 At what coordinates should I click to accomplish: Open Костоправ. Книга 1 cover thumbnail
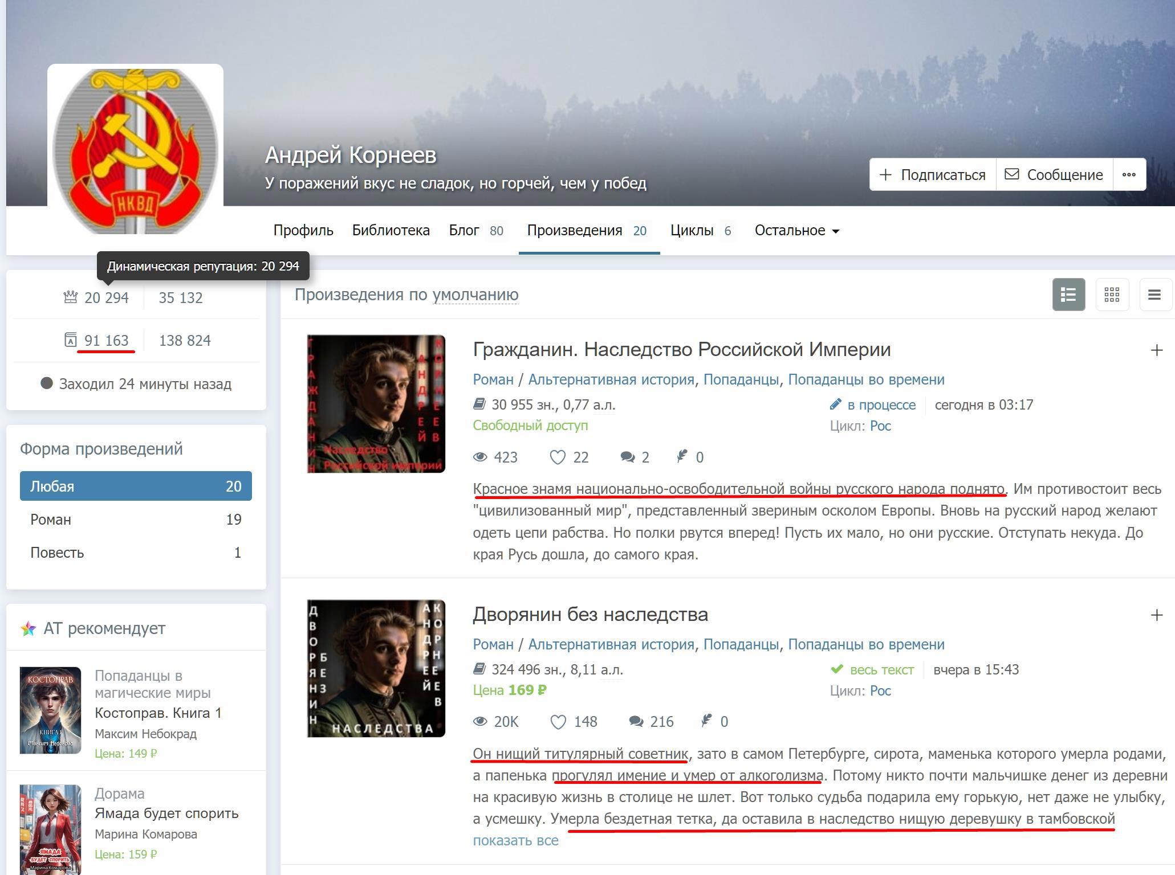[x=50, y=710]
